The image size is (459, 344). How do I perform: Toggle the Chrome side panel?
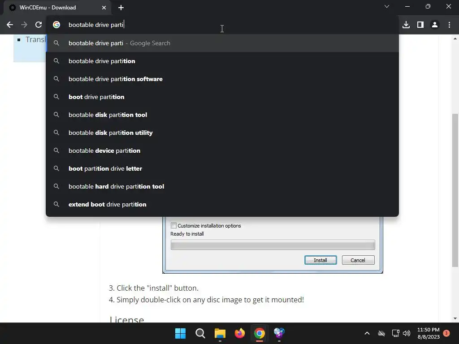420,25
